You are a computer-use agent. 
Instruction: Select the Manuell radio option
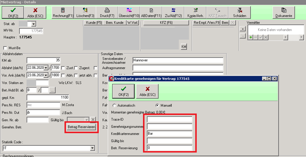pos(158,105)
